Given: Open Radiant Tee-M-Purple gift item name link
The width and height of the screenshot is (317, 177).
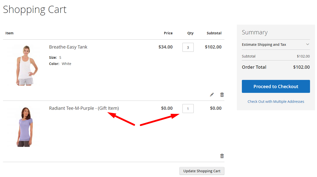Looking at the screenshot, I should pyautogui.click(x=84, y=108).
